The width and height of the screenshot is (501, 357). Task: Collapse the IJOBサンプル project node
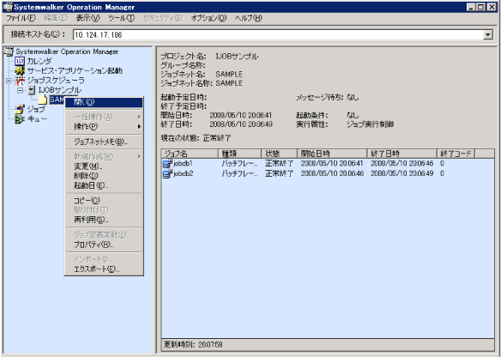point(21,90)
